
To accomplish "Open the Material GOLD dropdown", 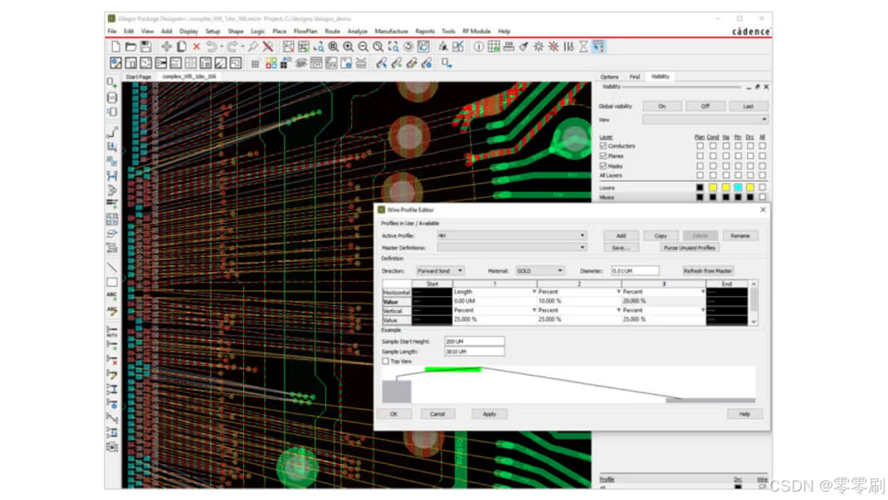I will pos(539,271).
